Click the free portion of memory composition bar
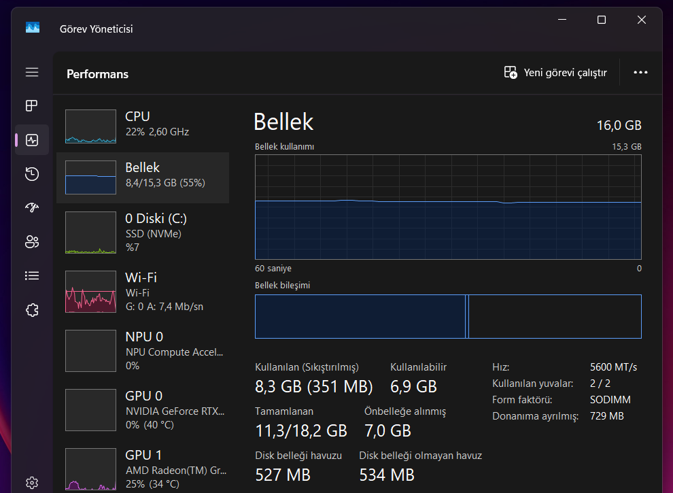Viewport: 673px width, 493px height. point(555,316)
